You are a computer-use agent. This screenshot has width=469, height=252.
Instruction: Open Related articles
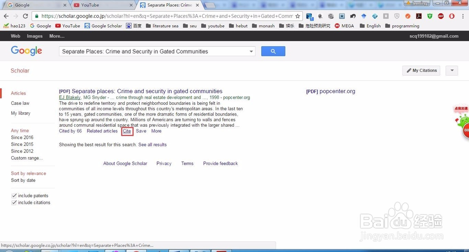point(102,131)
